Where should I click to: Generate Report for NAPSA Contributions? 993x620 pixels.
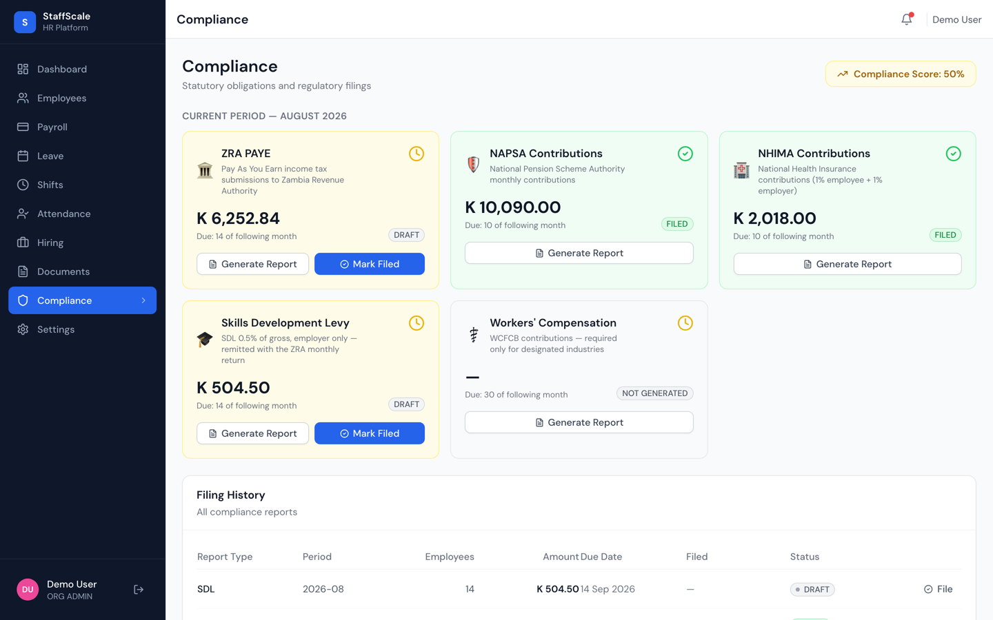click(x=579, y=253)
